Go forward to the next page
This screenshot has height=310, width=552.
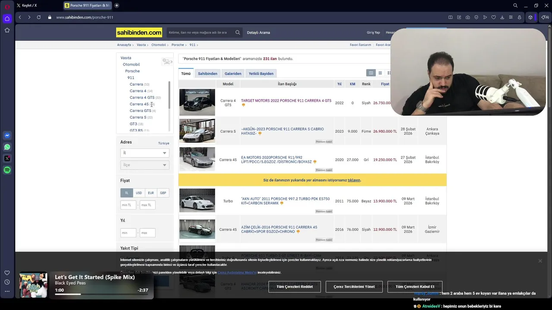[29, 17]
